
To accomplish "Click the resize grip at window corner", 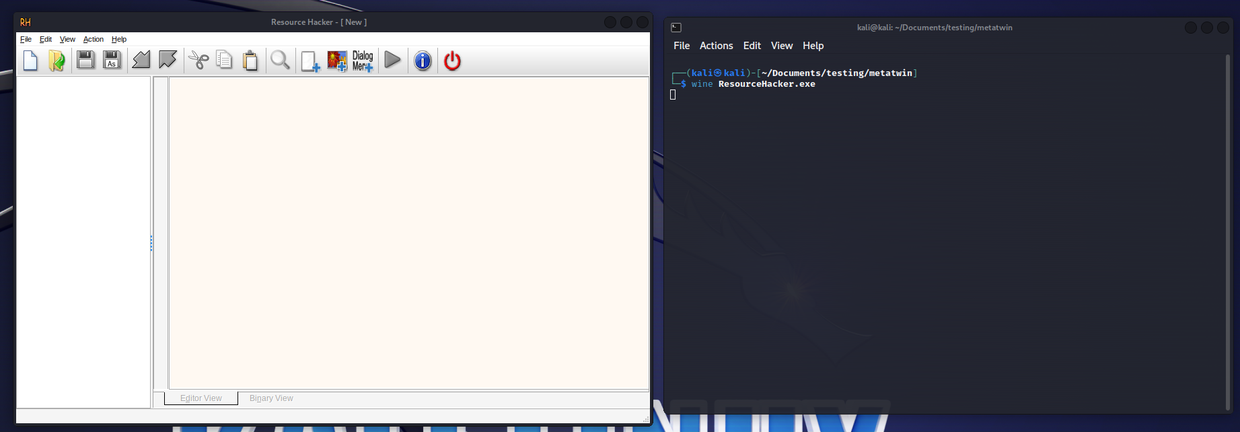I will pos(646,419).
